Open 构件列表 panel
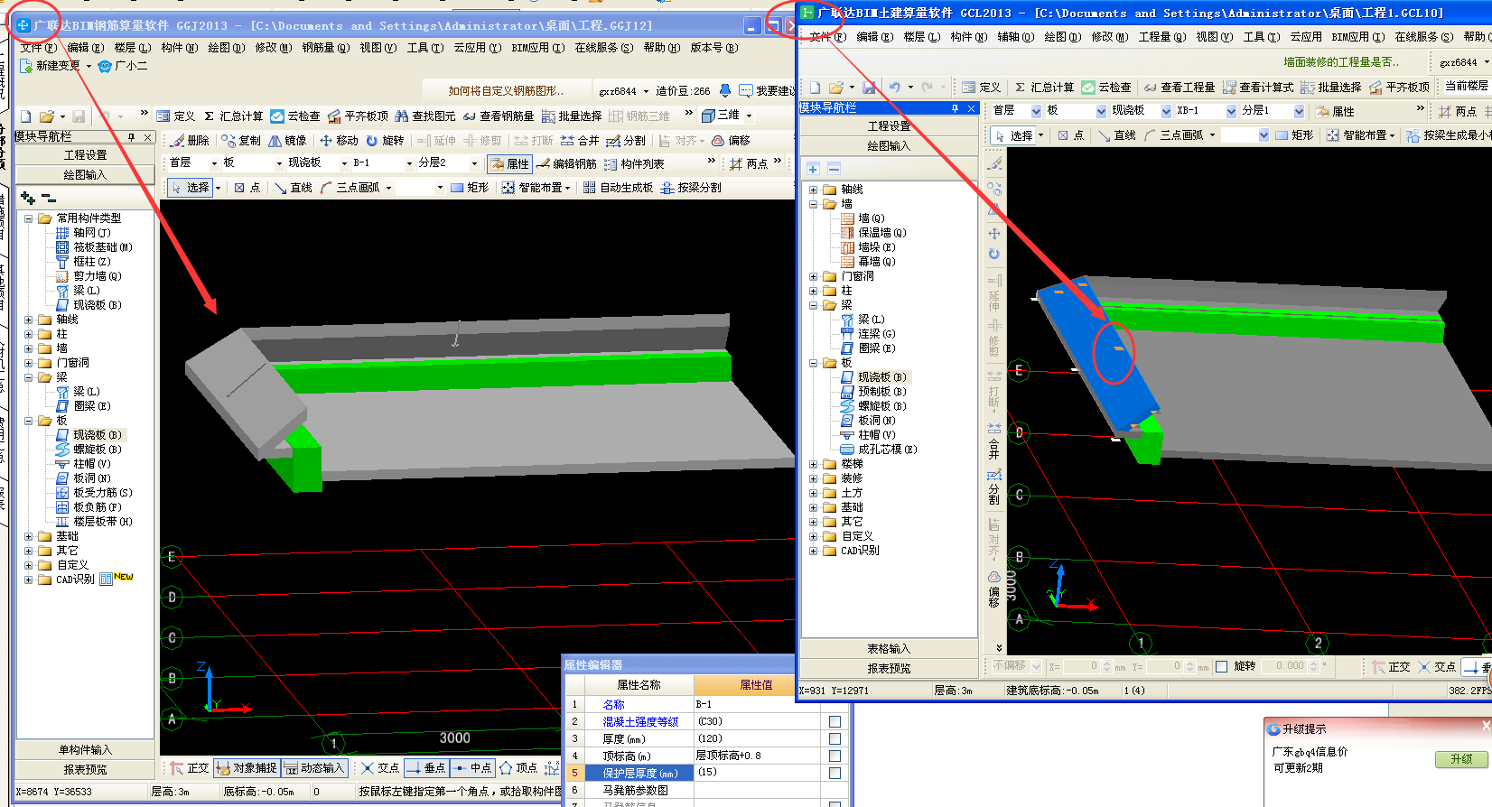The width and height of the screenshot is (1492, 807). 634,163
